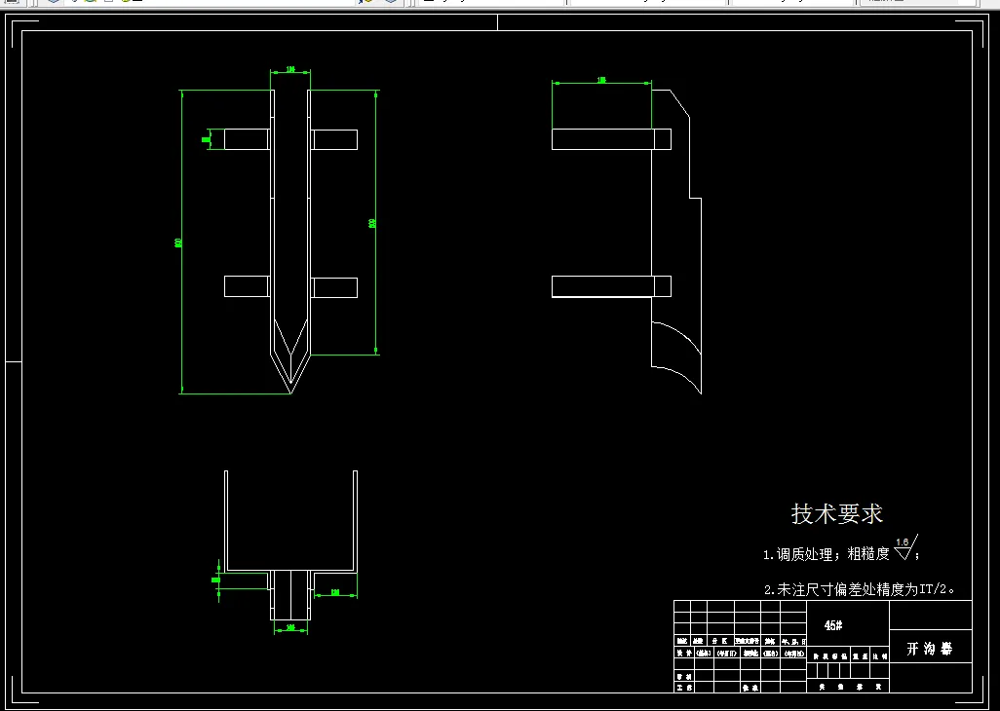Select the 45# material text in title block

pyautogui.click(x=833, y=625)
